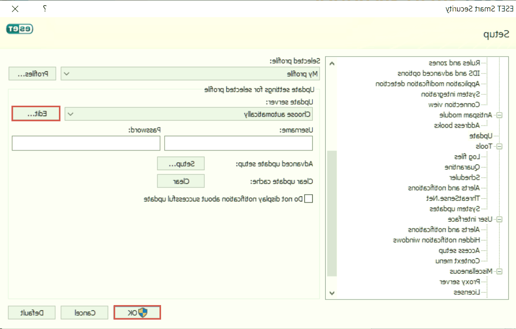Click the ESET logo

click(x=19, y=29)
